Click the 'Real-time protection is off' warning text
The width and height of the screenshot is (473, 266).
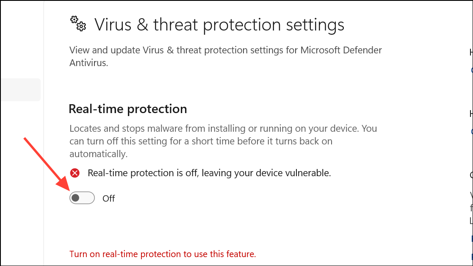click(x=209, y=173)
